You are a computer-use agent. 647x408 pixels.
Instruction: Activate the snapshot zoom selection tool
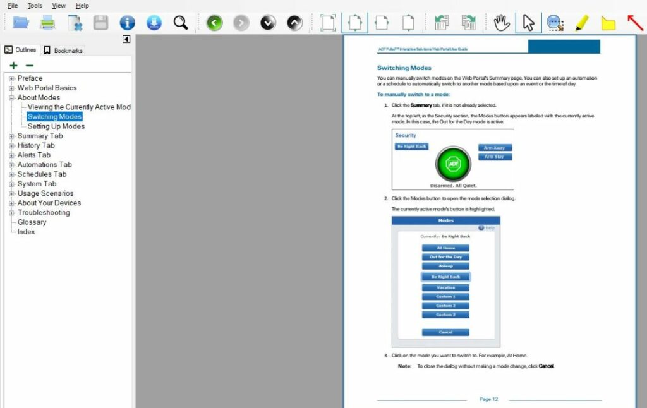click(x=555, y=23)
